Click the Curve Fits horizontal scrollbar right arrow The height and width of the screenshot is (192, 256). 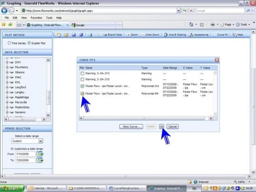211,118
